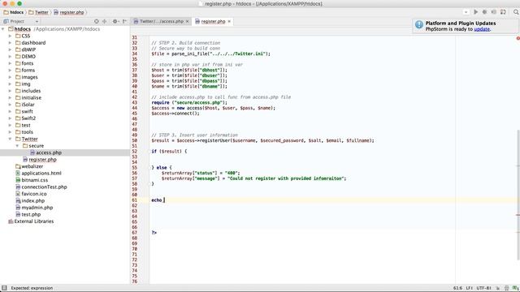Expand the dashboard folder
This screenshot has height=292, width=520.
pos(10,43)
